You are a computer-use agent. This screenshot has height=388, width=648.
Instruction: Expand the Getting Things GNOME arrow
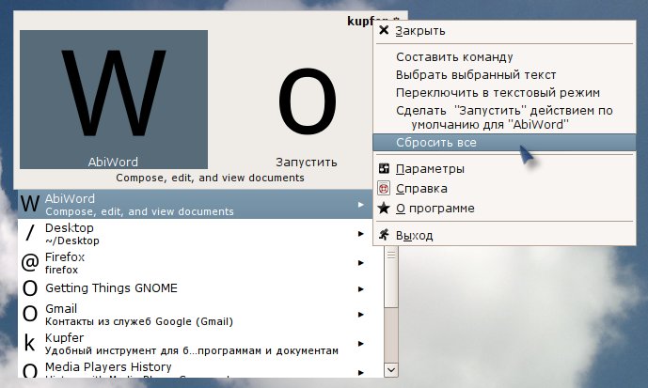(x=361, y=289)
